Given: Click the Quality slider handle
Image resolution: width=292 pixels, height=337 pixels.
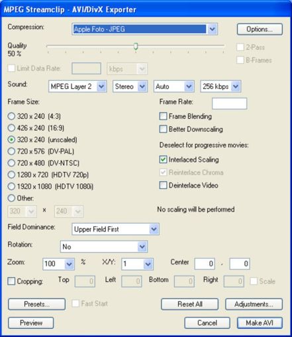Looking at the screenshot, I should click(136, 46).
